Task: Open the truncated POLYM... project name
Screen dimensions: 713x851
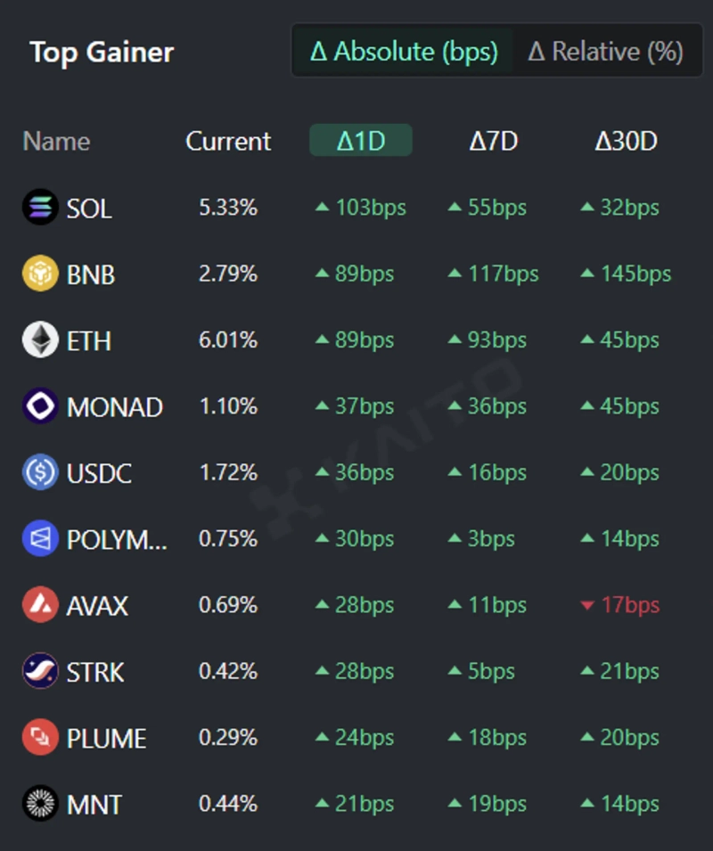Action: [117, 539]
